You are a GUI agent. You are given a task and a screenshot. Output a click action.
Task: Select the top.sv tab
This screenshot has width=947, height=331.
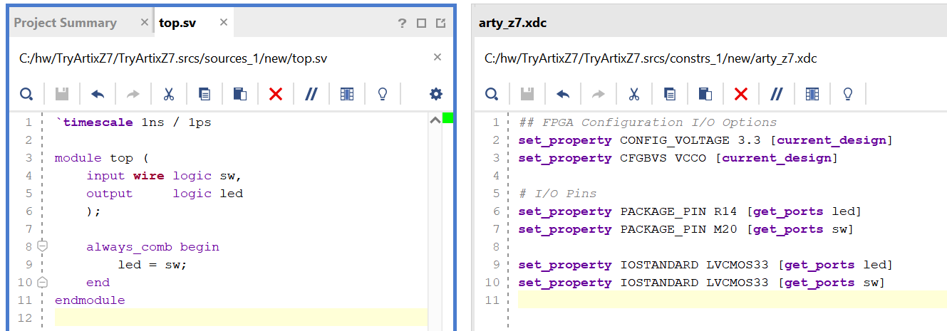click(x=177, y=23)
